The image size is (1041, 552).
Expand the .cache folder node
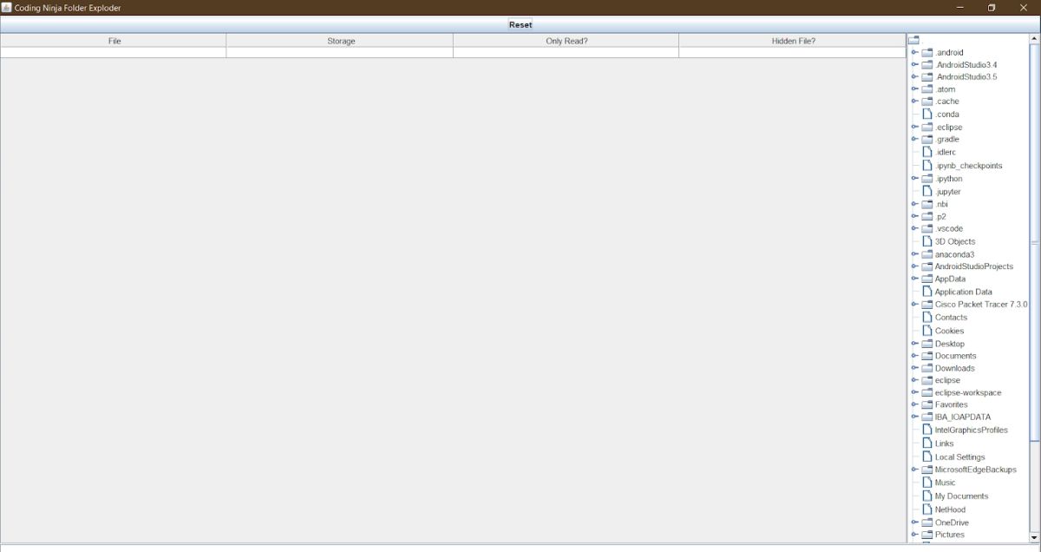[x=914, y=101]
